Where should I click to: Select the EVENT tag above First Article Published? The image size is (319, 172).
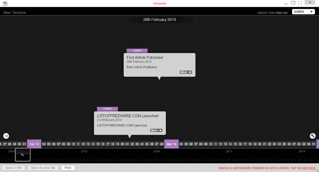coord(137,51)
